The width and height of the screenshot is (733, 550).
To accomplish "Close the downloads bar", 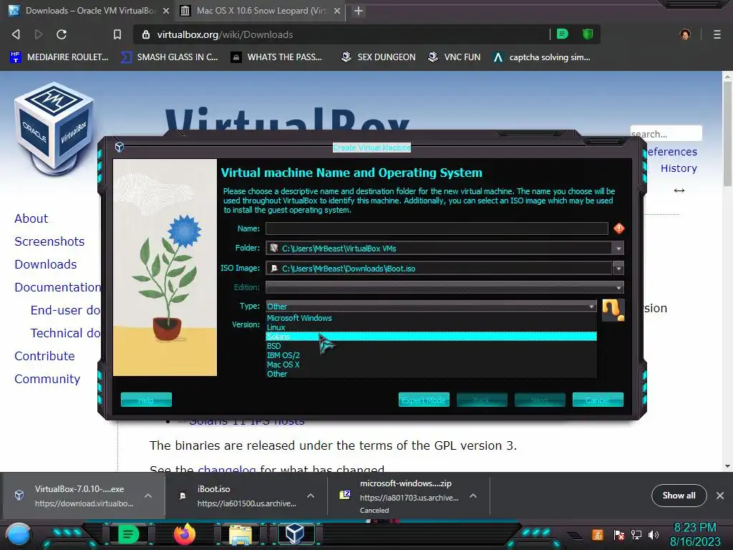I will (720, 496).
